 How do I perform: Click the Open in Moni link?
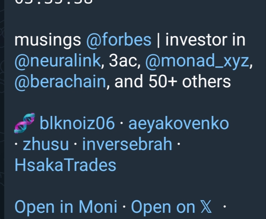66,207
